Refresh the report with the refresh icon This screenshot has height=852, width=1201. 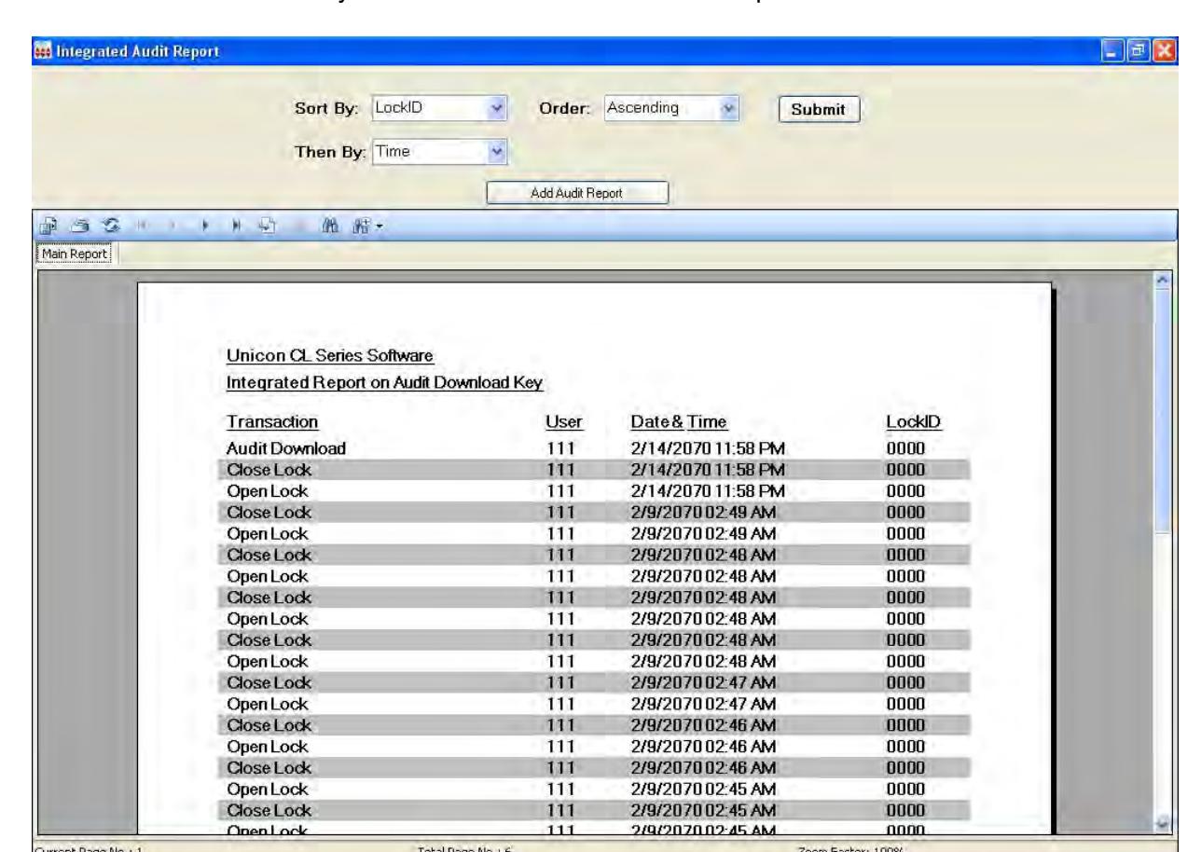111,225
